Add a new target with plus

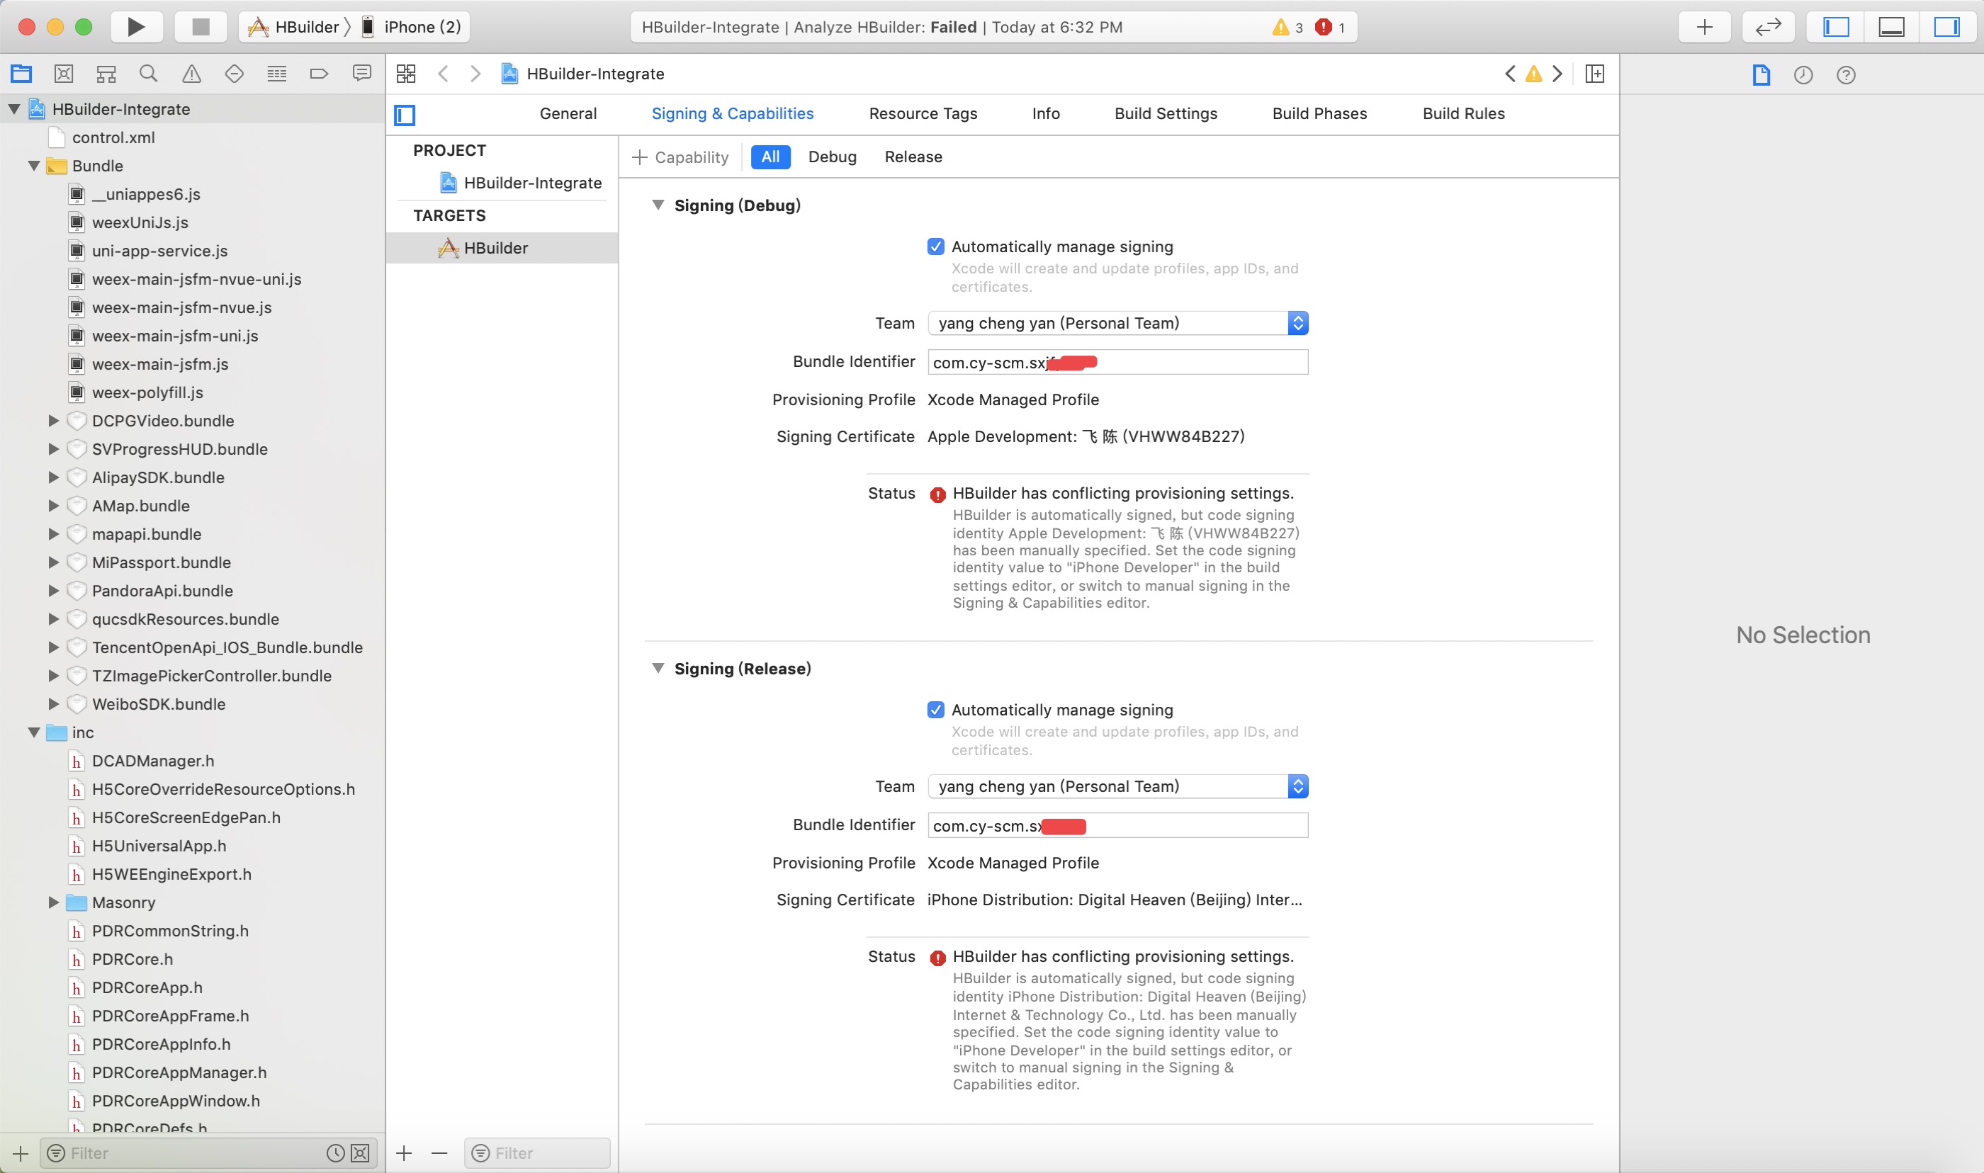pyautogui.click(x=404, y=1153)
